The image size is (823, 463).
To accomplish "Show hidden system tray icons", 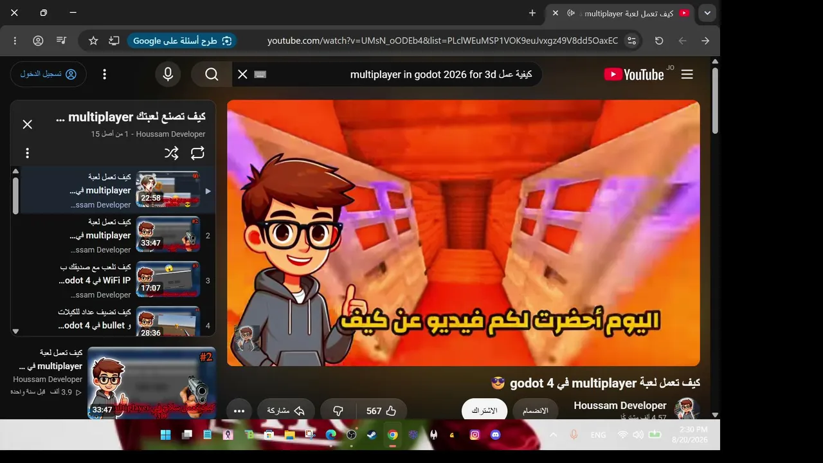I will coord(553,435).
